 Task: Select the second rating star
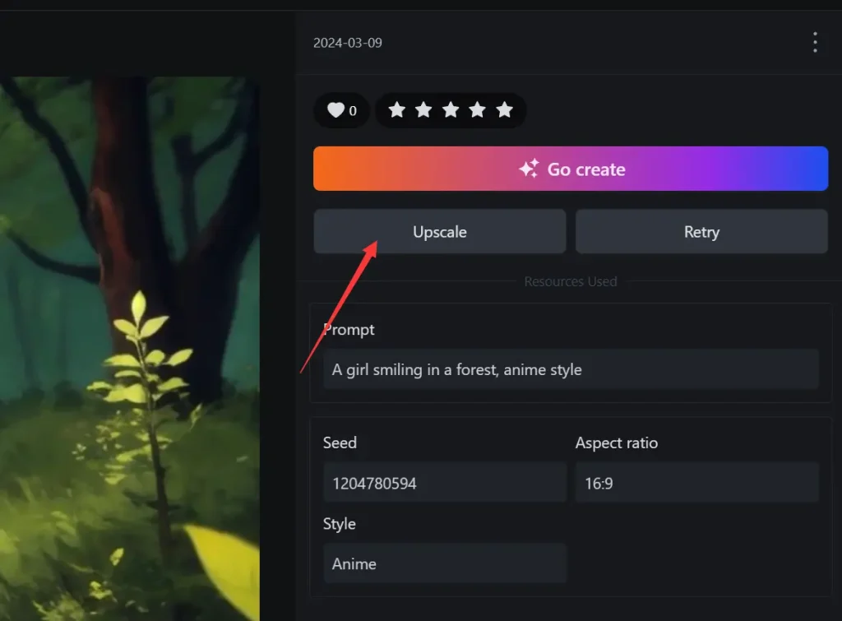tap(423, 110)
